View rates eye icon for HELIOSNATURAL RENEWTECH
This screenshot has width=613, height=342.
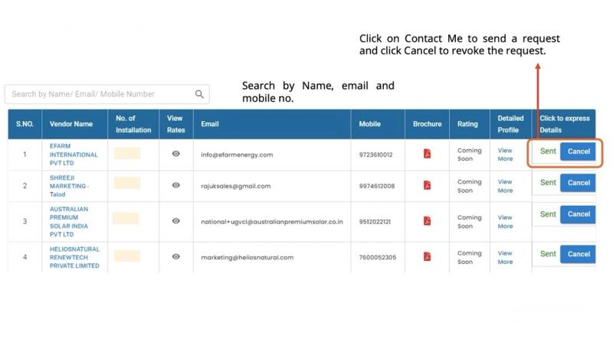[x=176, y=256]
